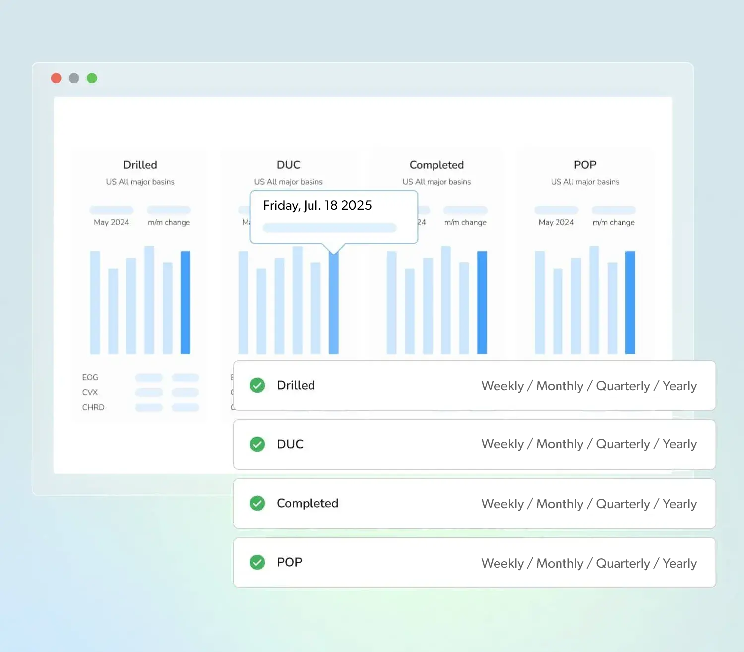The height and width of the screenshot is (652, 744).
Task: Click the green window dot
Action: coord(92,78)
